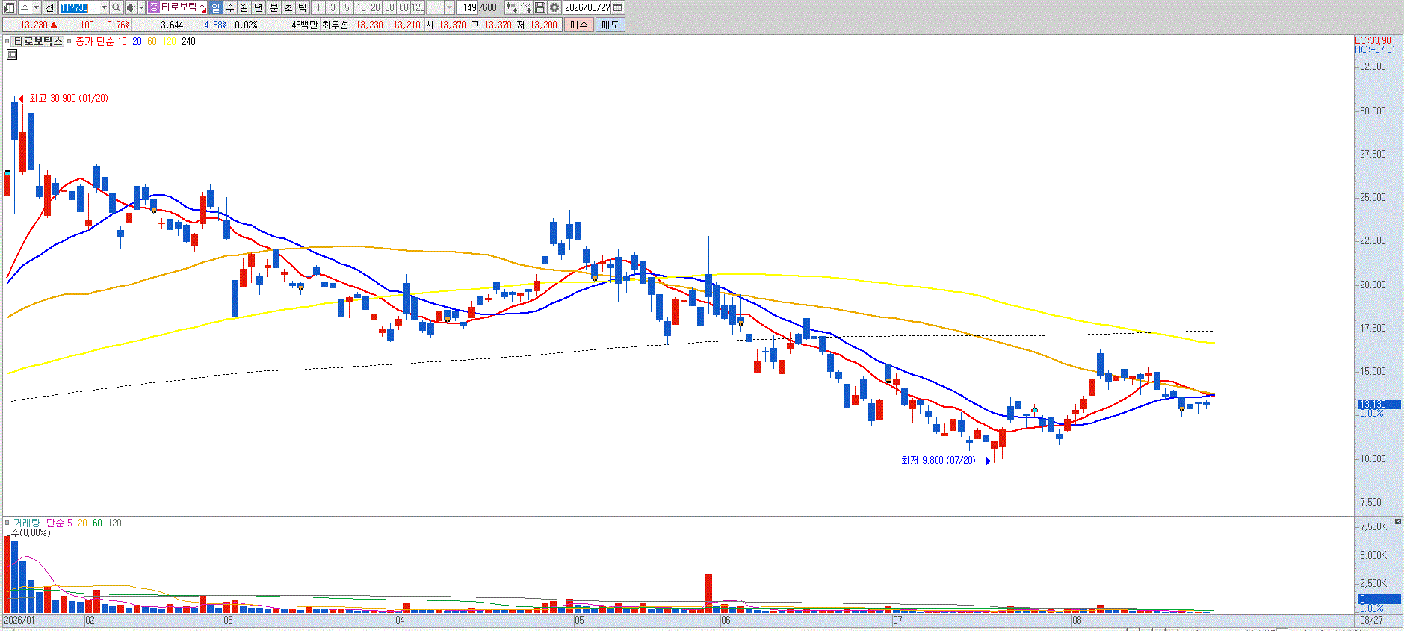
Task: Open stock search with the magnifier icon
Action: point(117,7)
